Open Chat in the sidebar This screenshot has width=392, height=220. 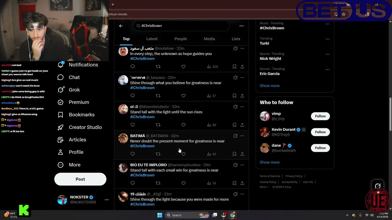[69, 77]
